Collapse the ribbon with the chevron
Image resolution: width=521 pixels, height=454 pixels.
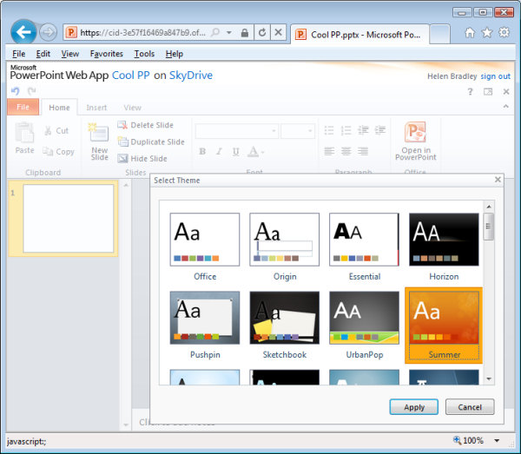(505, 106)
